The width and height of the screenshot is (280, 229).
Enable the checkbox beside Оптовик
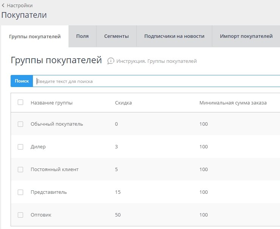coord(20,215)
